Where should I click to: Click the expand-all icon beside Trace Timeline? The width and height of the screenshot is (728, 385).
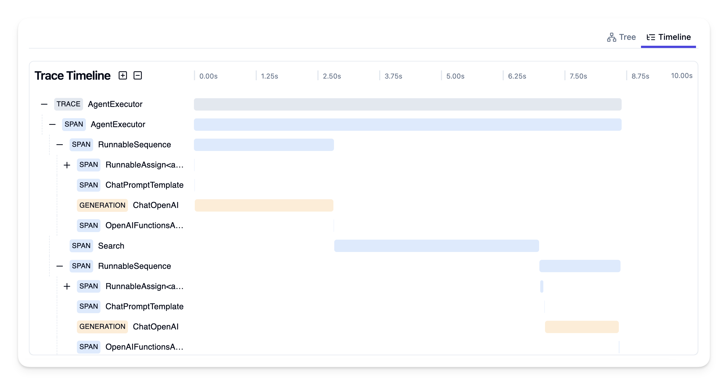click(x=123, y=75)
